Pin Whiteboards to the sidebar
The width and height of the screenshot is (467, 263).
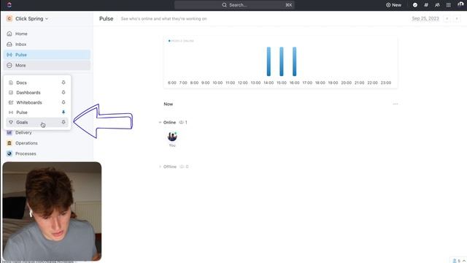(x=63, y=102)
